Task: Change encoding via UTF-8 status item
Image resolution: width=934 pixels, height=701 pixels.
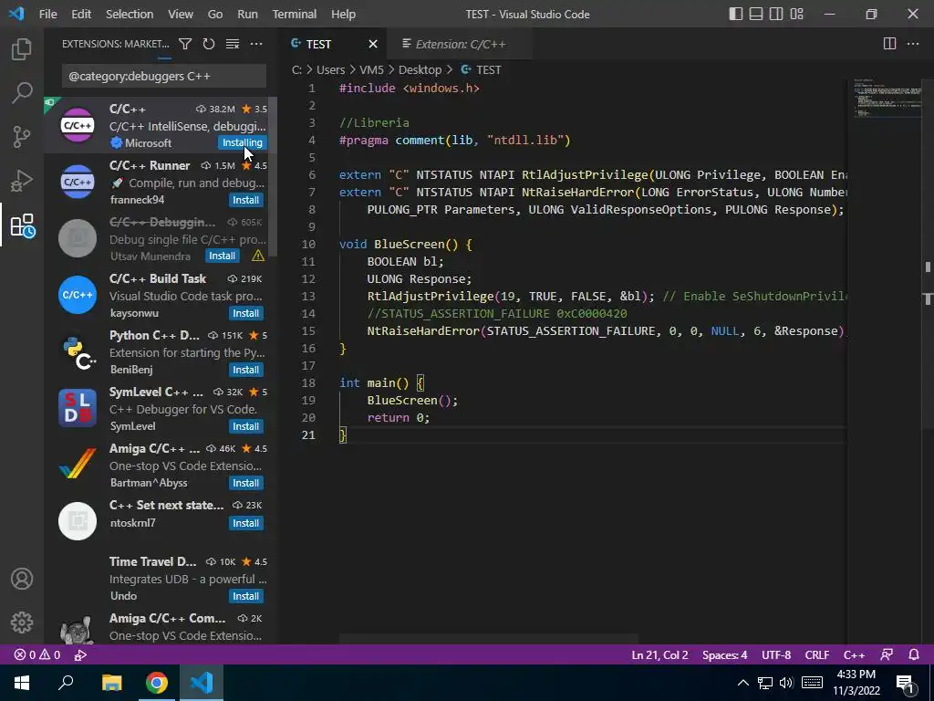Action: click(x=776, y=654)
